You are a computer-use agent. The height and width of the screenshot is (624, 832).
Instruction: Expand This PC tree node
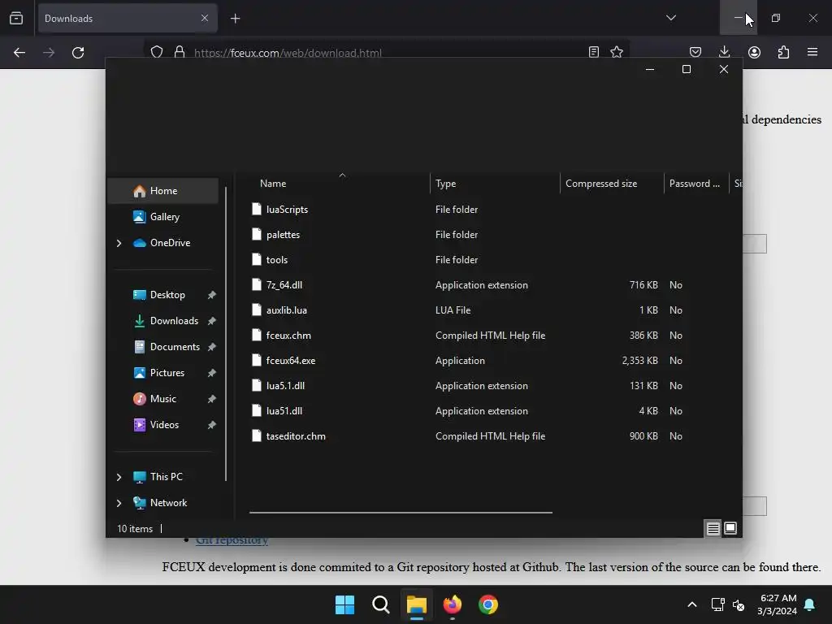click(119, 477)
